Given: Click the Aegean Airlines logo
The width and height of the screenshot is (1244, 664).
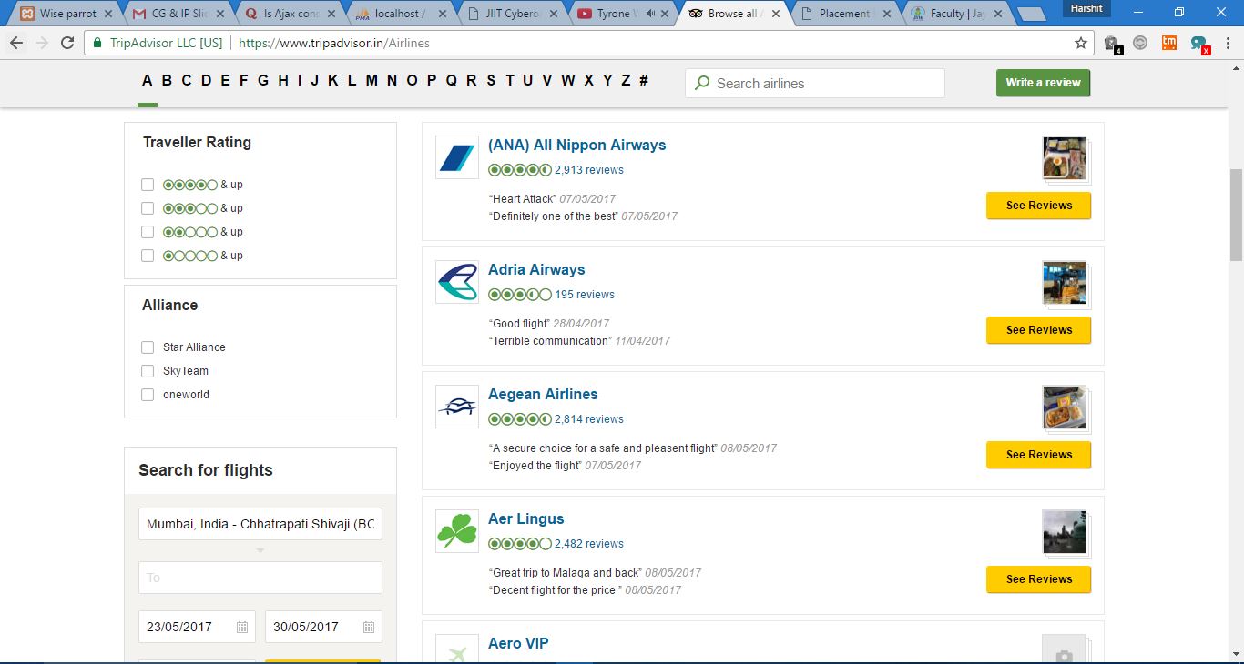Looking at the screenshot, I should tap(457, 407).
